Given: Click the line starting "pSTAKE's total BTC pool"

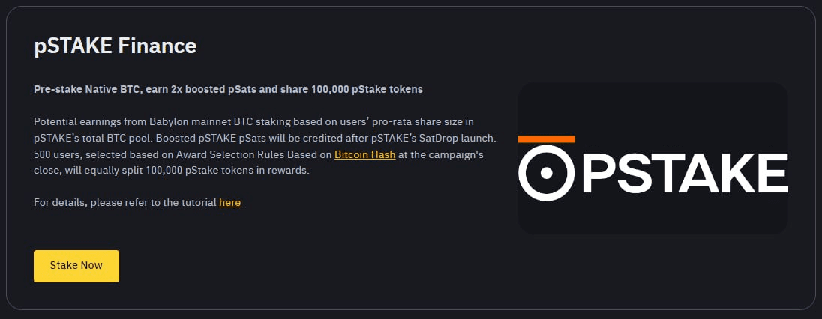Looking at the screenshot, I should 265,139.
